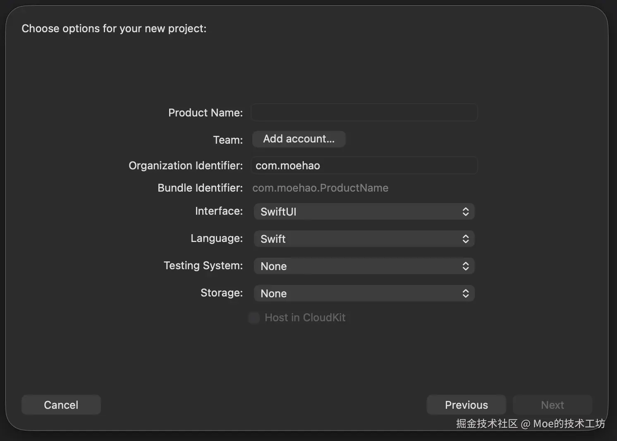The width and height of the screenshot is (617, 441).
Task: Click the Language popup's up-down chevron icon
Action: click(x=465, y=239)
